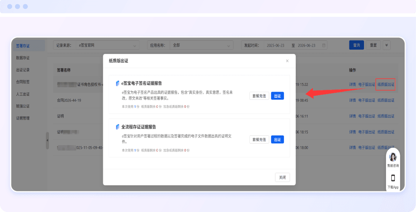Click 纸质版出证 in the 证书角色授权书 row
This screenshot has height=212, width=416.
pos(386,85)
